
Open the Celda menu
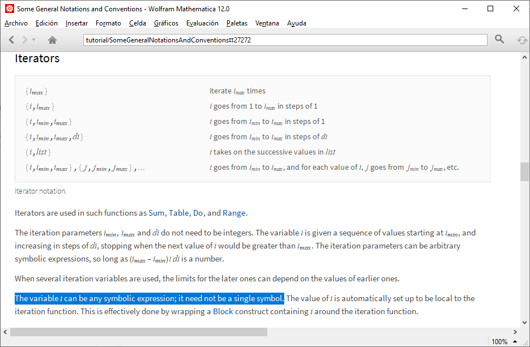137,23
